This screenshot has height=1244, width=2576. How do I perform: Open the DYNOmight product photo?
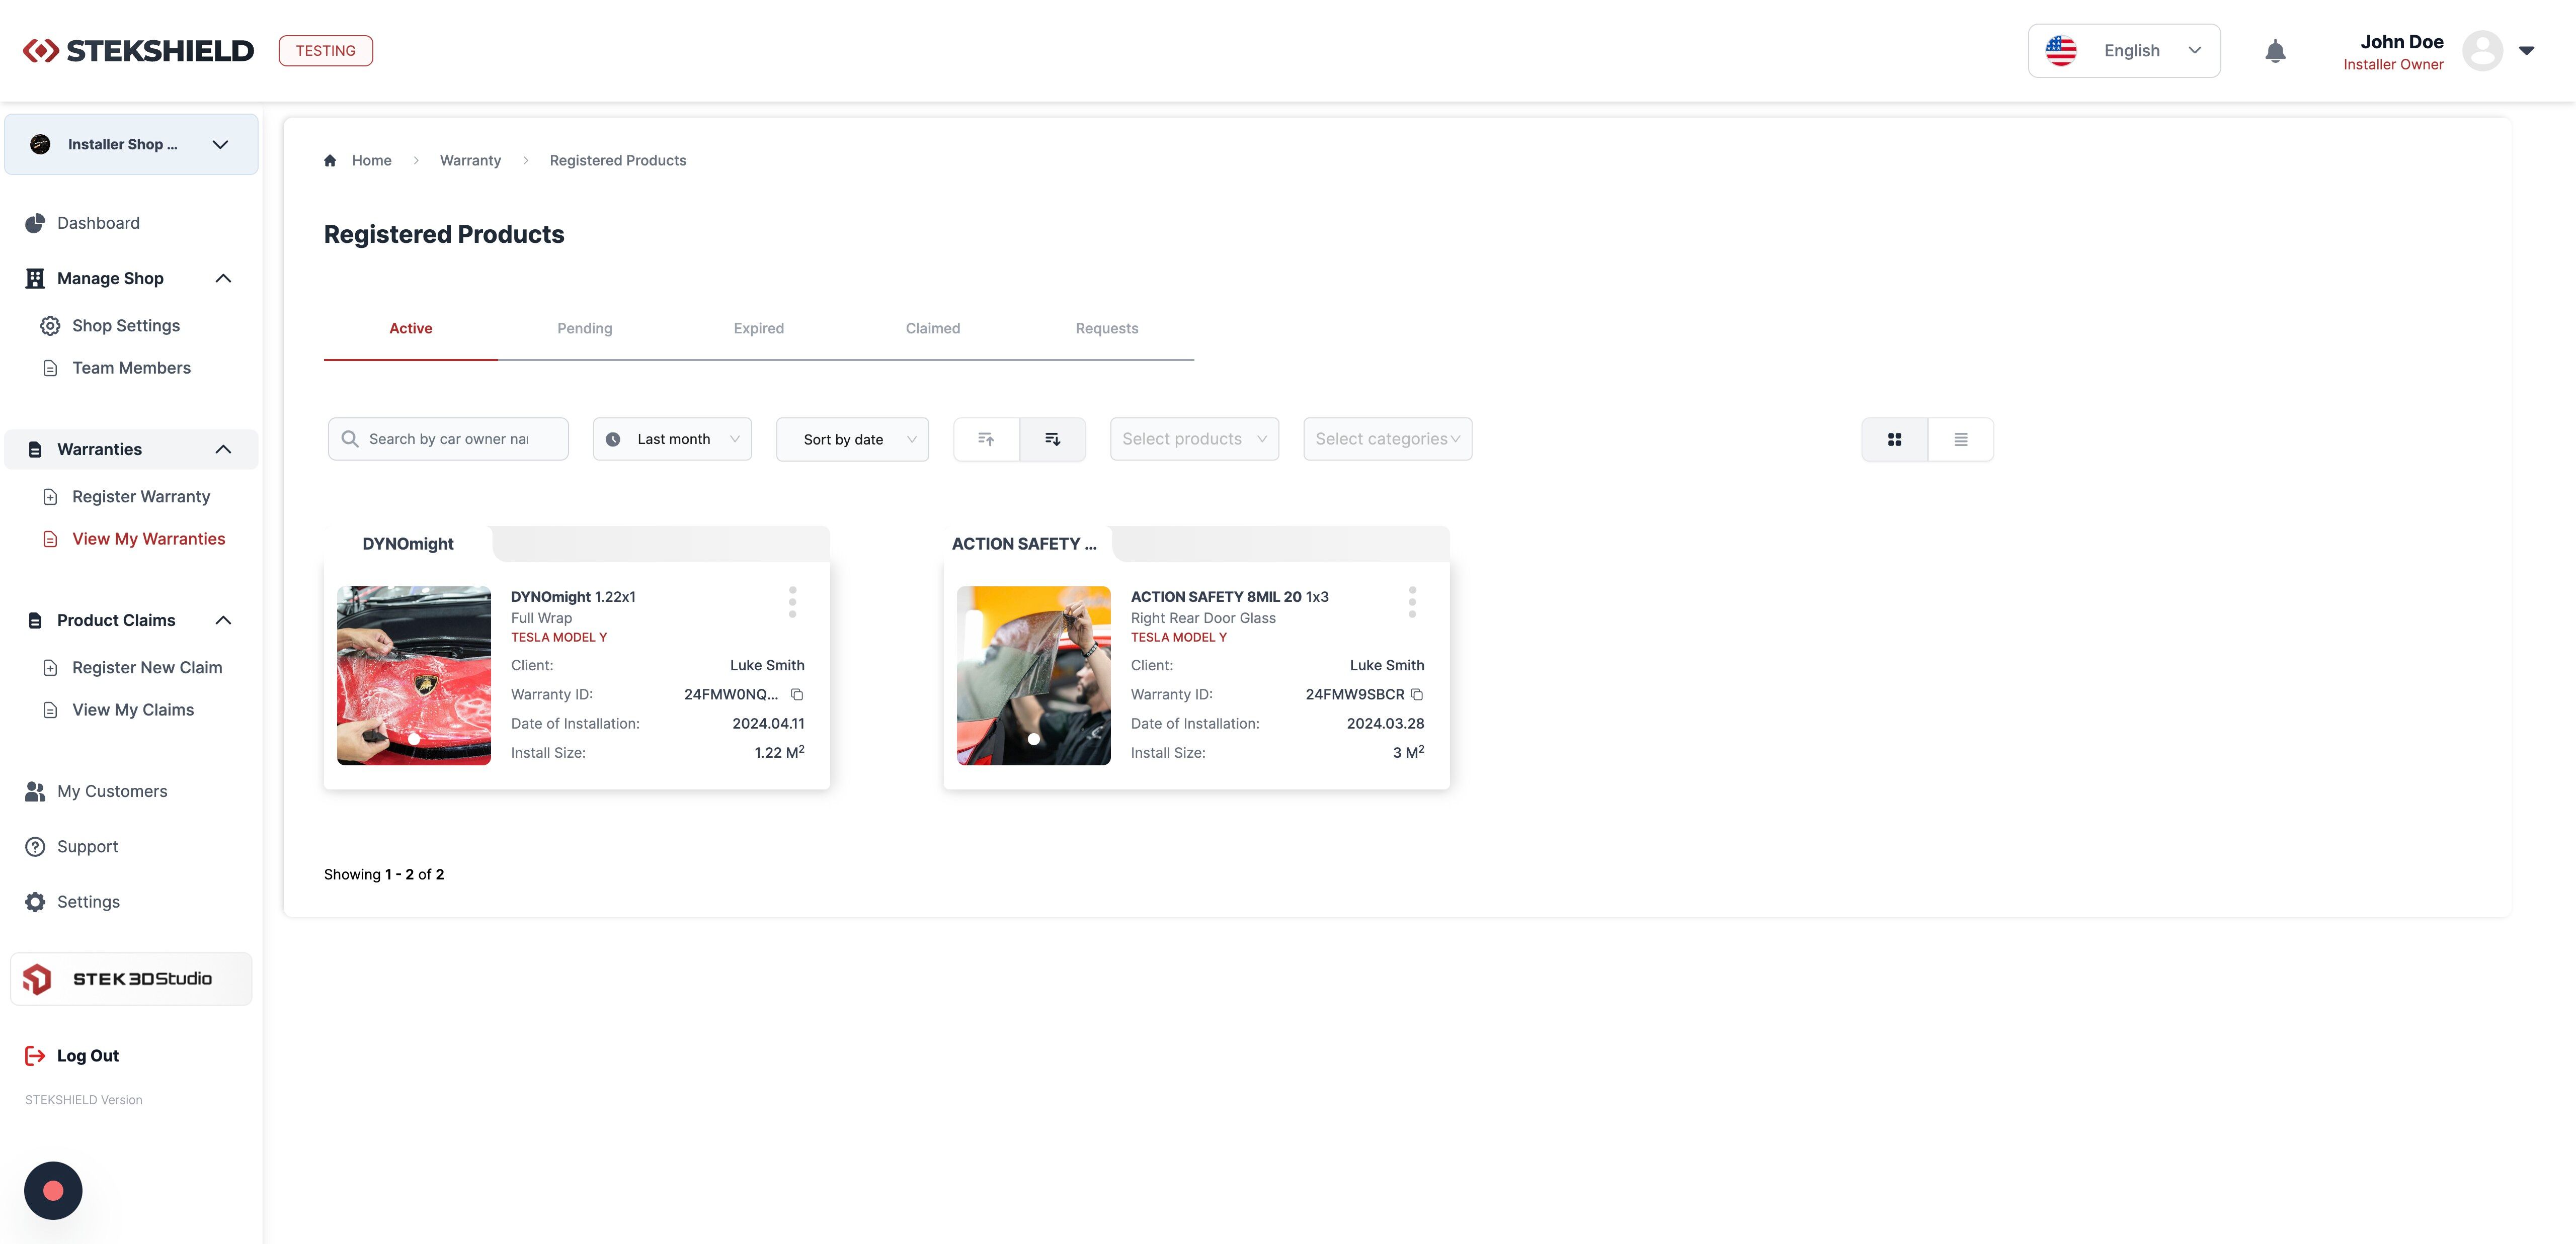[414, 675]
